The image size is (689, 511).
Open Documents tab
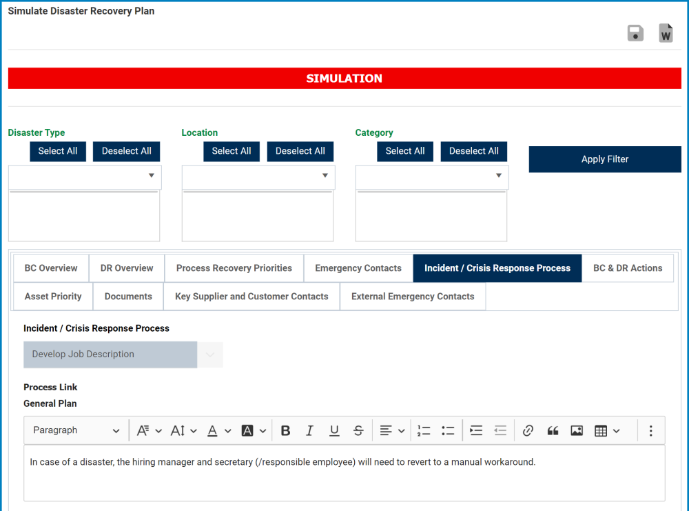(128, 297)
